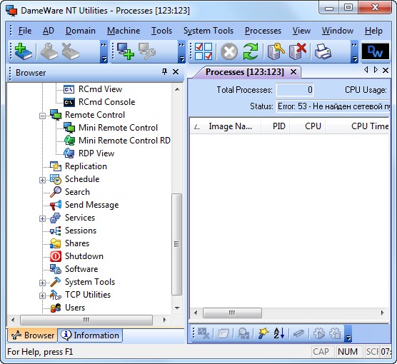Select Sessions in the Browser tree
Screen dimensions: 397x364
pyautogui.click(x=81, y=231)
